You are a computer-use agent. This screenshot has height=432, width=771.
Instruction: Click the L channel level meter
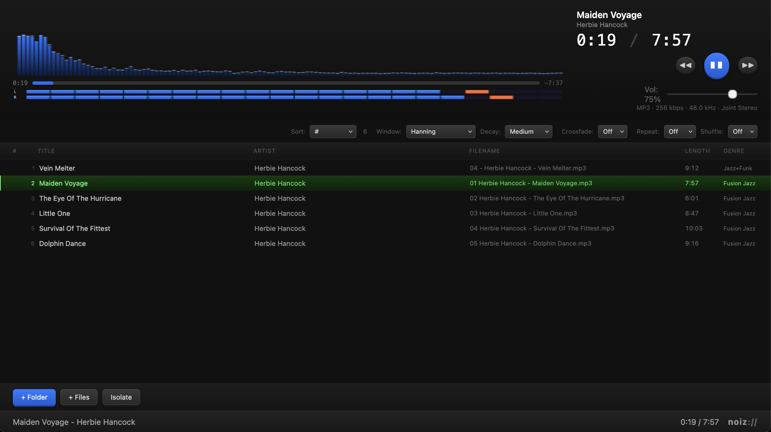[x=294, y=92]
